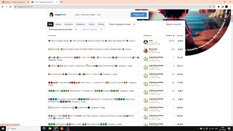
Task: Click katyaPeLmeSHka's avatar in the 79.12 ₽ row
Action: (x=146, y=59)
